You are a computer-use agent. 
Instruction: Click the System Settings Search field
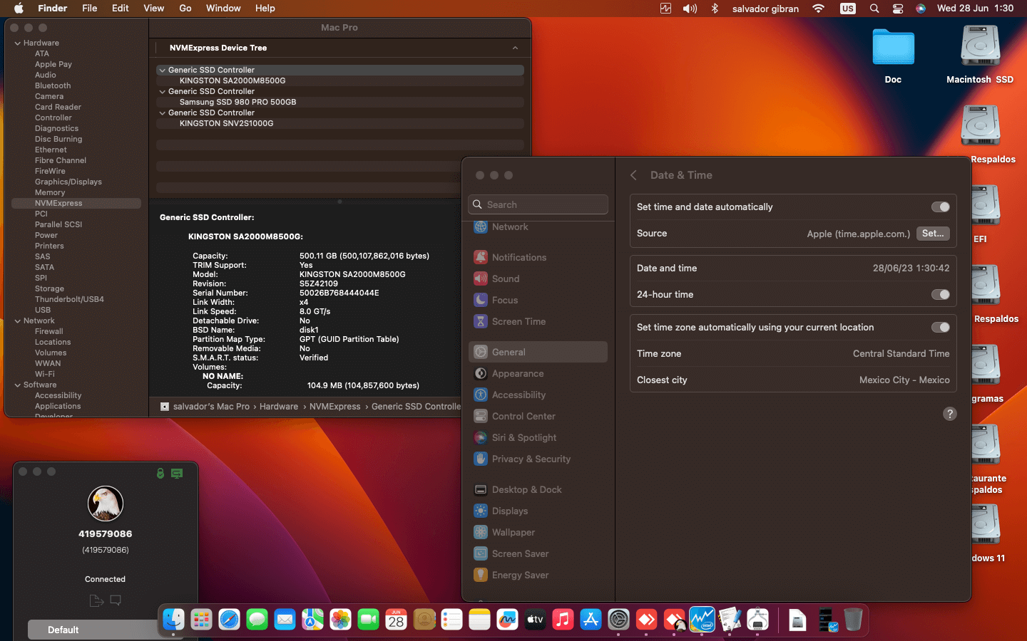point(538,204)
